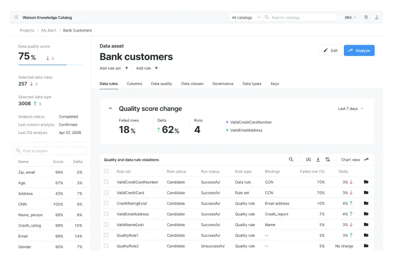This screenshot has width=393, height=260.
Task: Check the QualityRule2 row checkbox
Action: (x=106, y=246)
